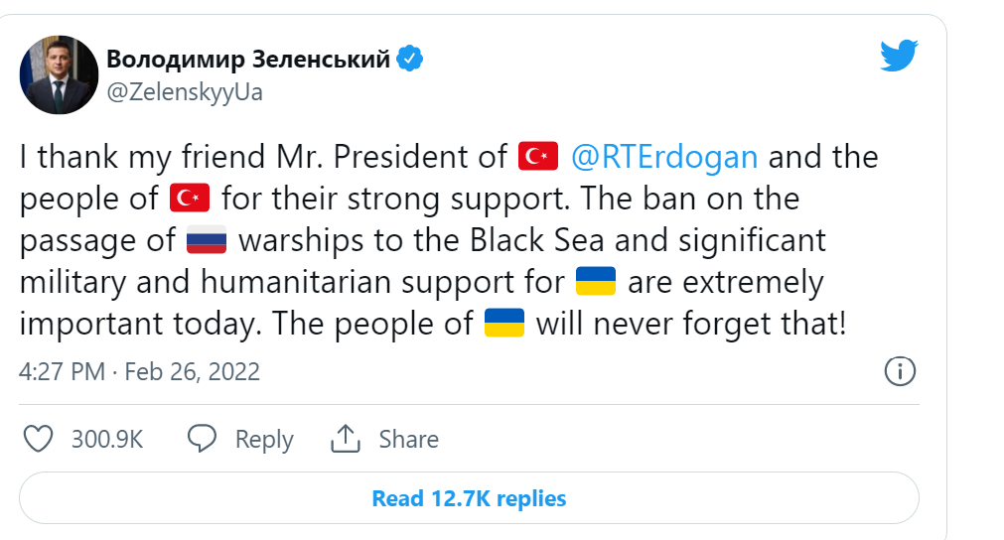
Task: Click the Turkey flag before @RTErdogan
Action: point(539,157)
